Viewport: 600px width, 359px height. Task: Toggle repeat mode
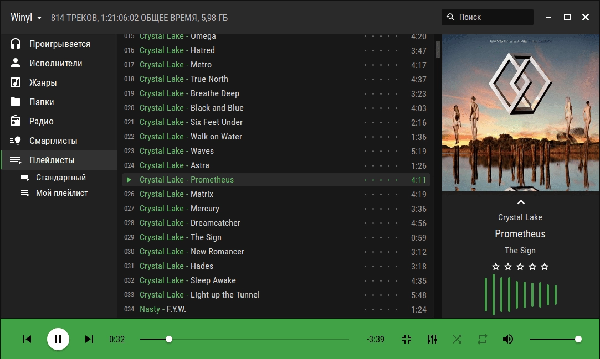[x=483, y=339]
